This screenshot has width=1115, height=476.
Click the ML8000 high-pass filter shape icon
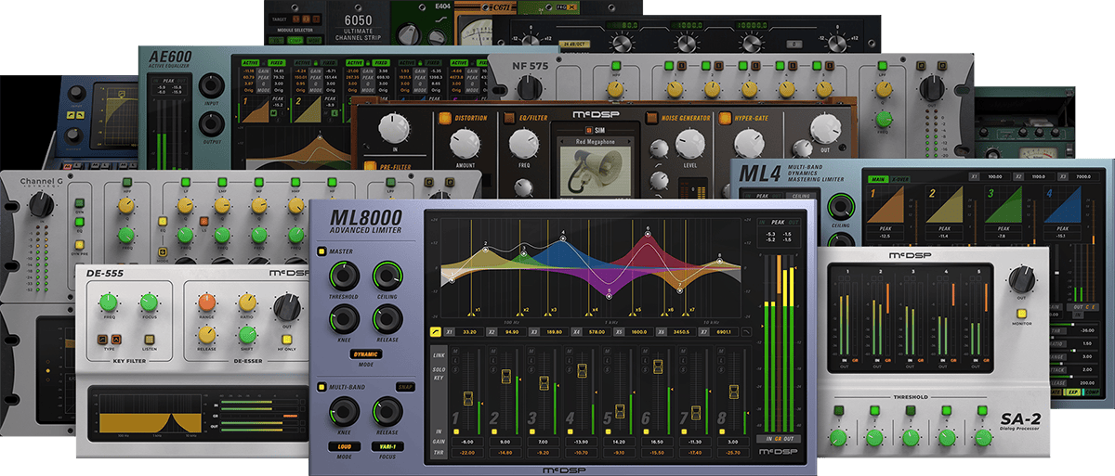point(434,331)
